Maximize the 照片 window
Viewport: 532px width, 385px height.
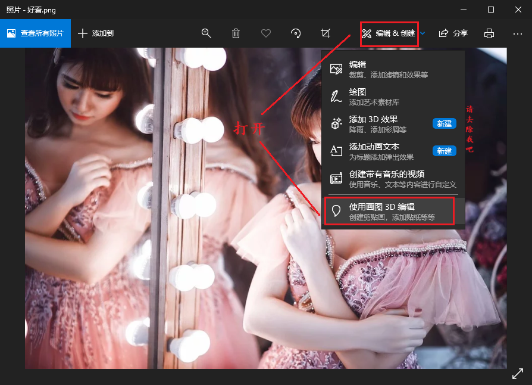(490, 10)
